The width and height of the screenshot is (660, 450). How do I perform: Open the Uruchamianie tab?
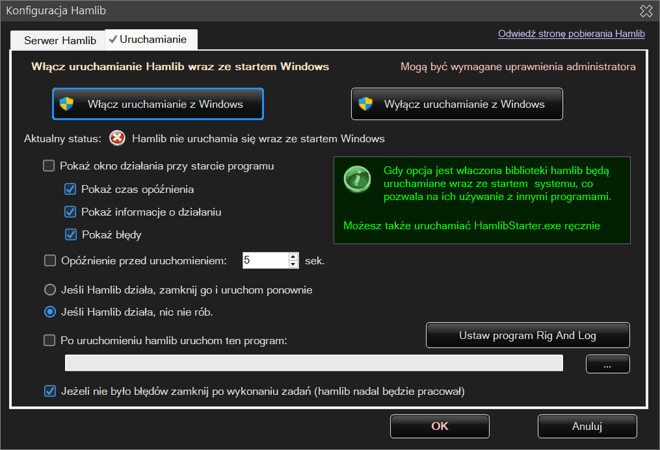(x=152, y=40)
